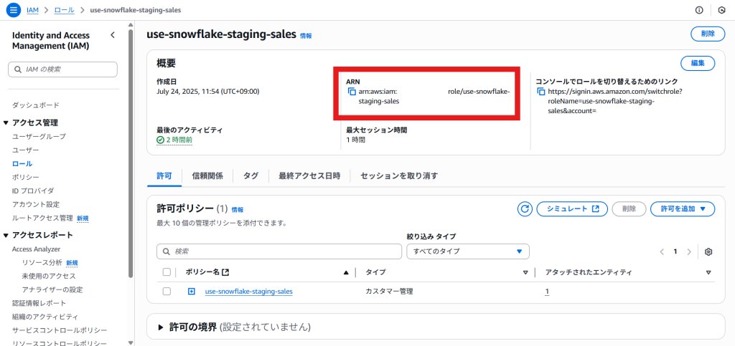
Task: Open ユーザーグループ in the sidebar
Action: coord(39,137)
